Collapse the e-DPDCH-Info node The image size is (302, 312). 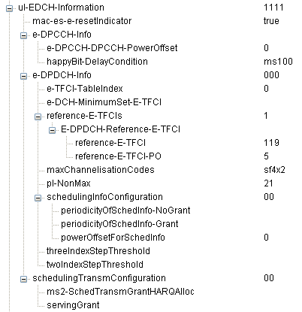click(x=23, y=77)
